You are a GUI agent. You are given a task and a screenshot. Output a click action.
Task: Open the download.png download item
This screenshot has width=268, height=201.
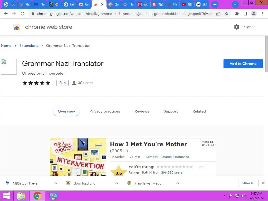coord(85,183)
